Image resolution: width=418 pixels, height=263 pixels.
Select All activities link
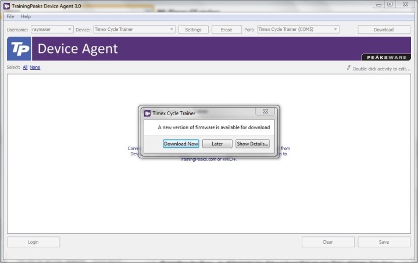(x=25, y=67)
